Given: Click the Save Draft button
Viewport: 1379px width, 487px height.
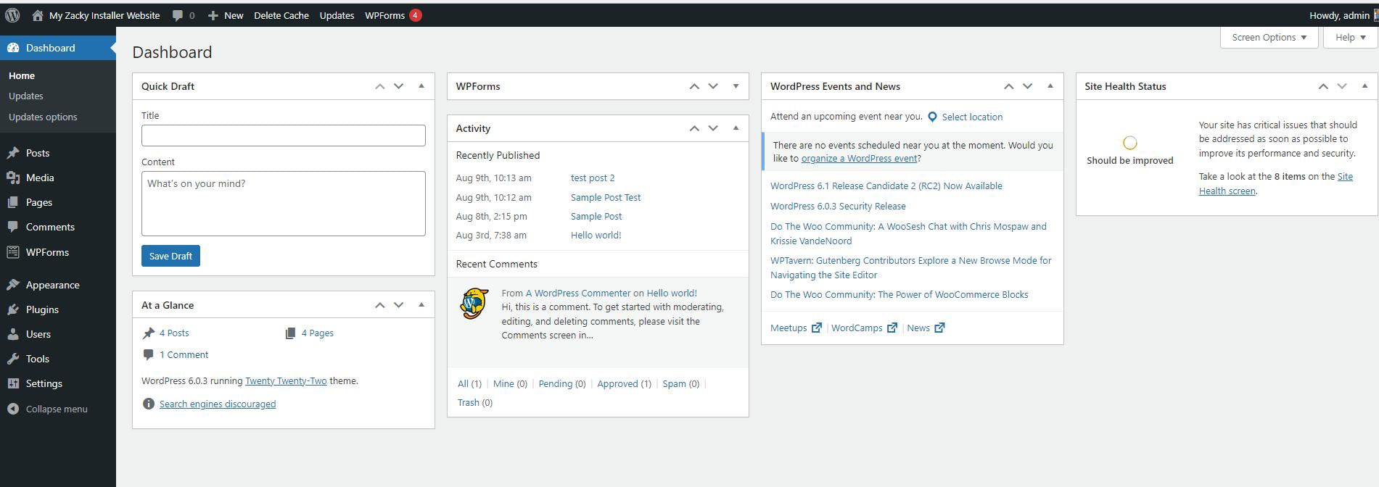Looking at the screenshot, I should coord(170,256).
